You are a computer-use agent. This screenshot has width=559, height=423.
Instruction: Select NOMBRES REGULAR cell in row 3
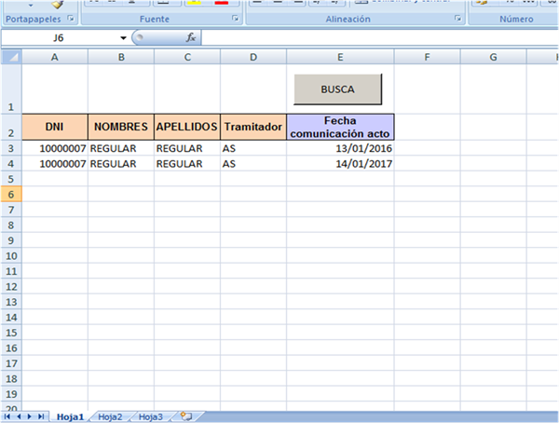(x=121, y=148)
